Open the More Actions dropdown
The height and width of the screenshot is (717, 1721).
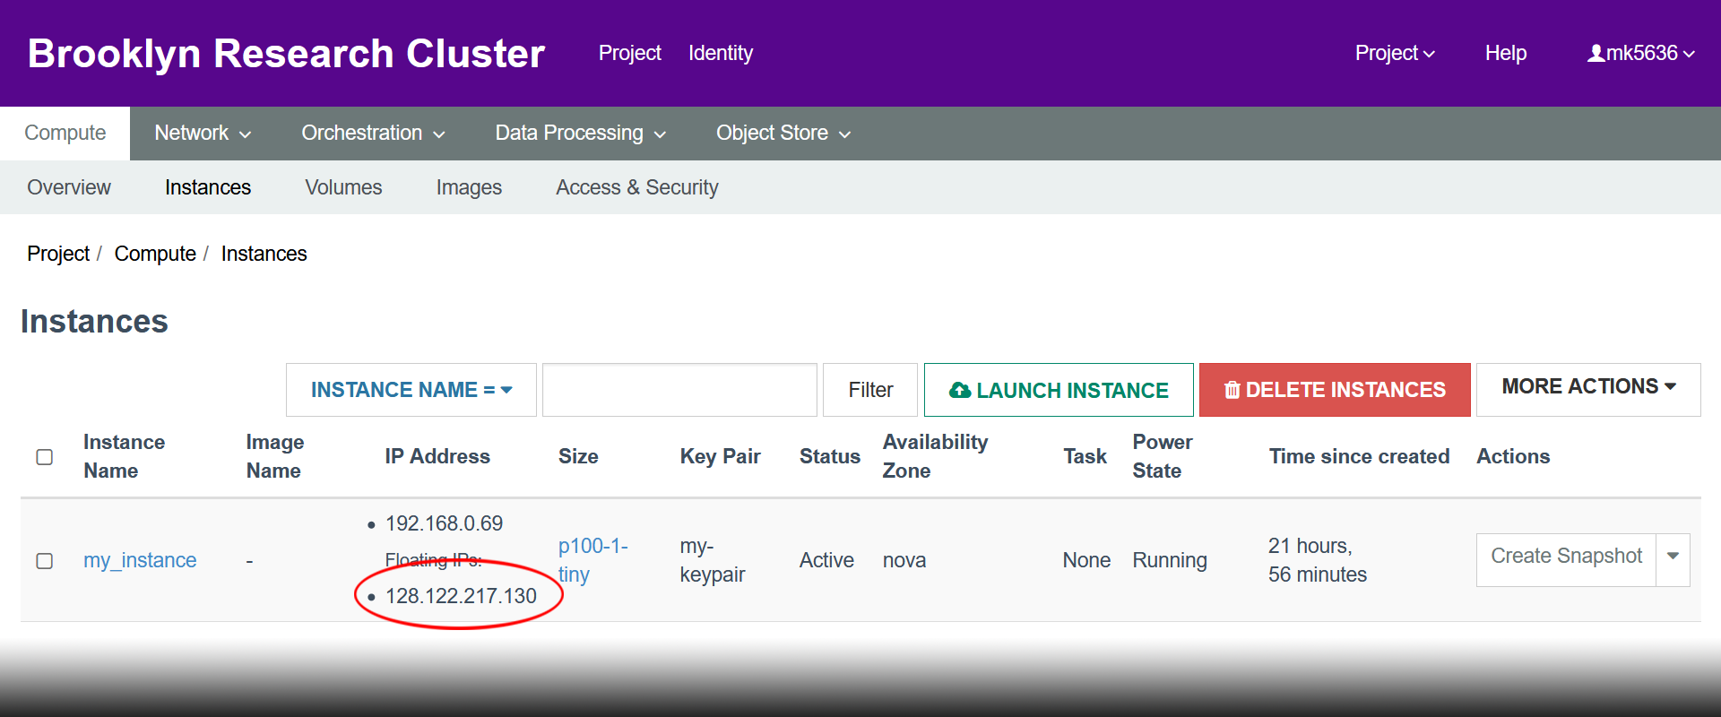pos(1588,390)
